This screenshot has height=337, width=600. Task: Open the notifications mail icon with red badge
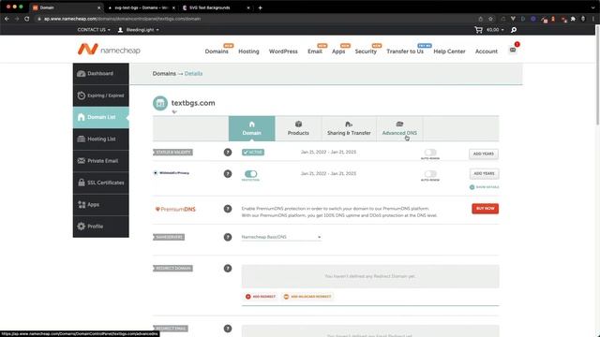click(x=513, y=50)
